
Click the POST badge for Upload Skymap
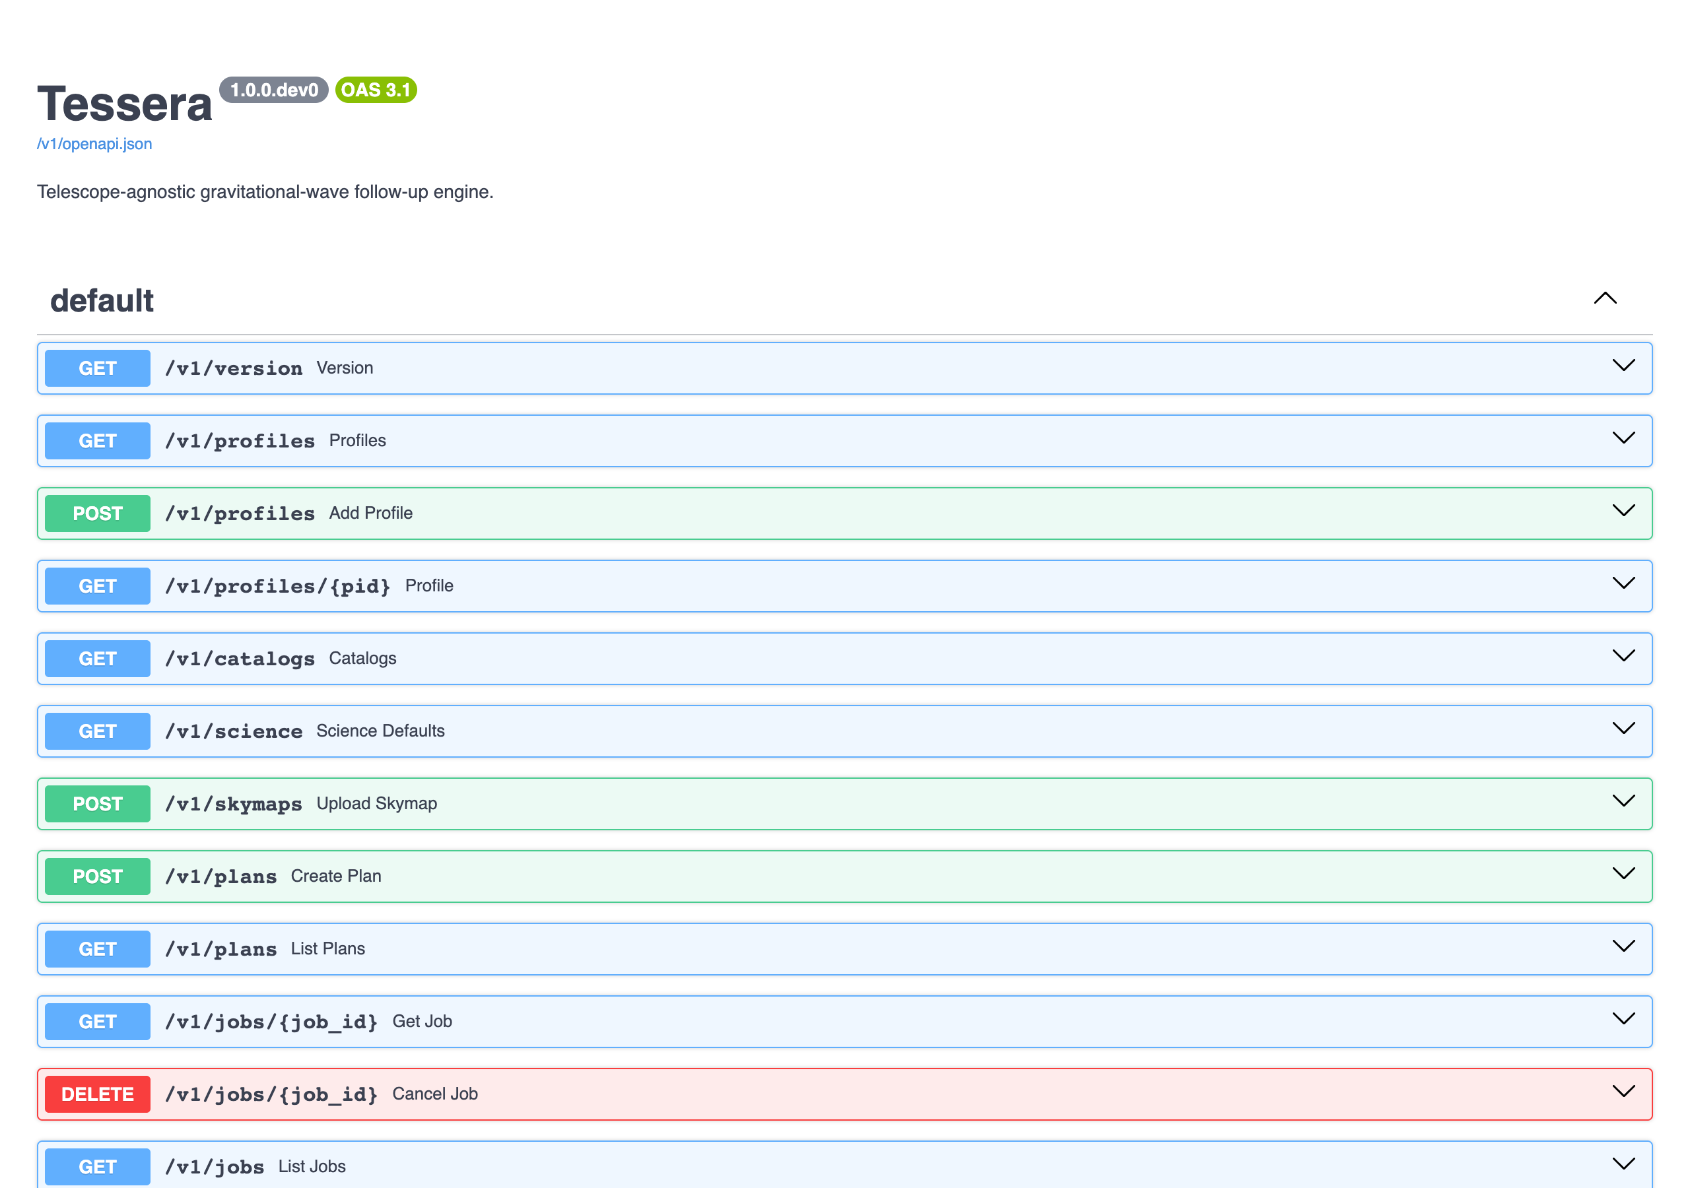coord(97,804)
